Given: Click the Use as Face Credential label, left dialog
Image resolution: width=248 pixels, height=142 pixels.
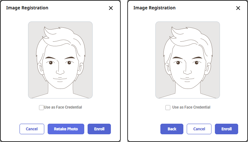Looking at the screenshot, I should pos(63,107).
